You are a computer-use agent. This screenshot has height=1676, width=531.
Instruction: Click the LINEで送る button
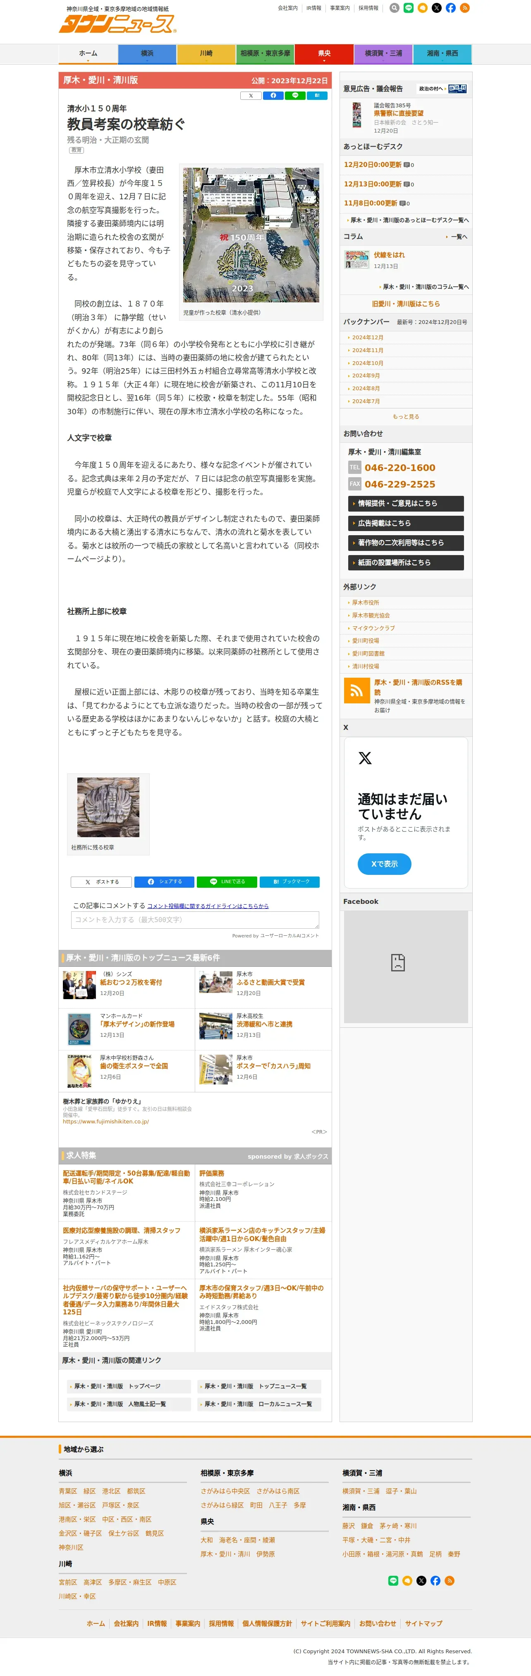[x=227, y=881]
